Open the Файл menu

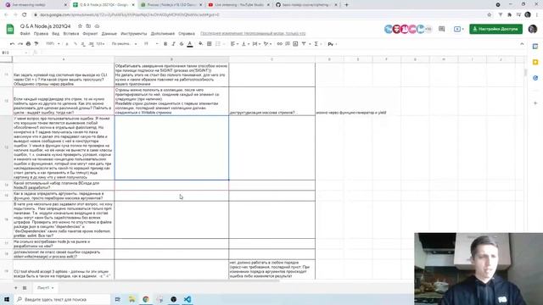(25, 34)
